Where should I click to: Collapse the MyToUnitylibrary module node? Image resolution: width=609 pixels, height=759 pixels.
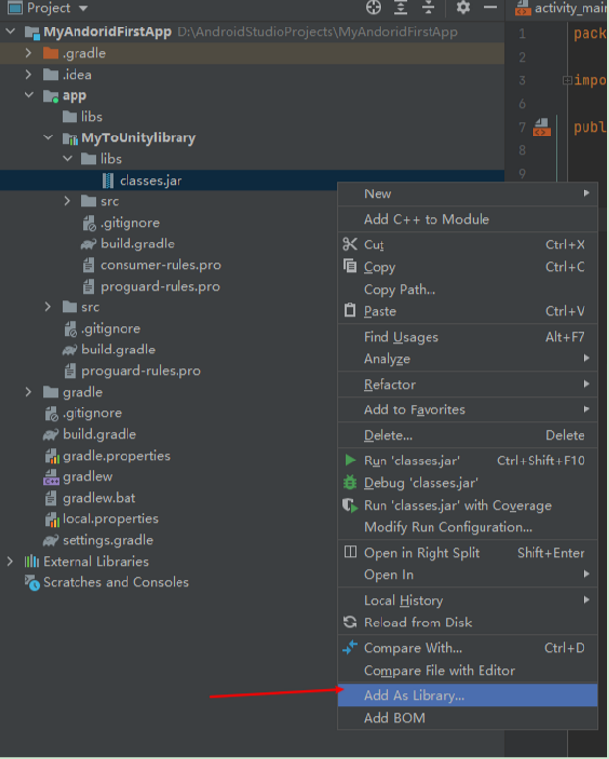(48, 137)
